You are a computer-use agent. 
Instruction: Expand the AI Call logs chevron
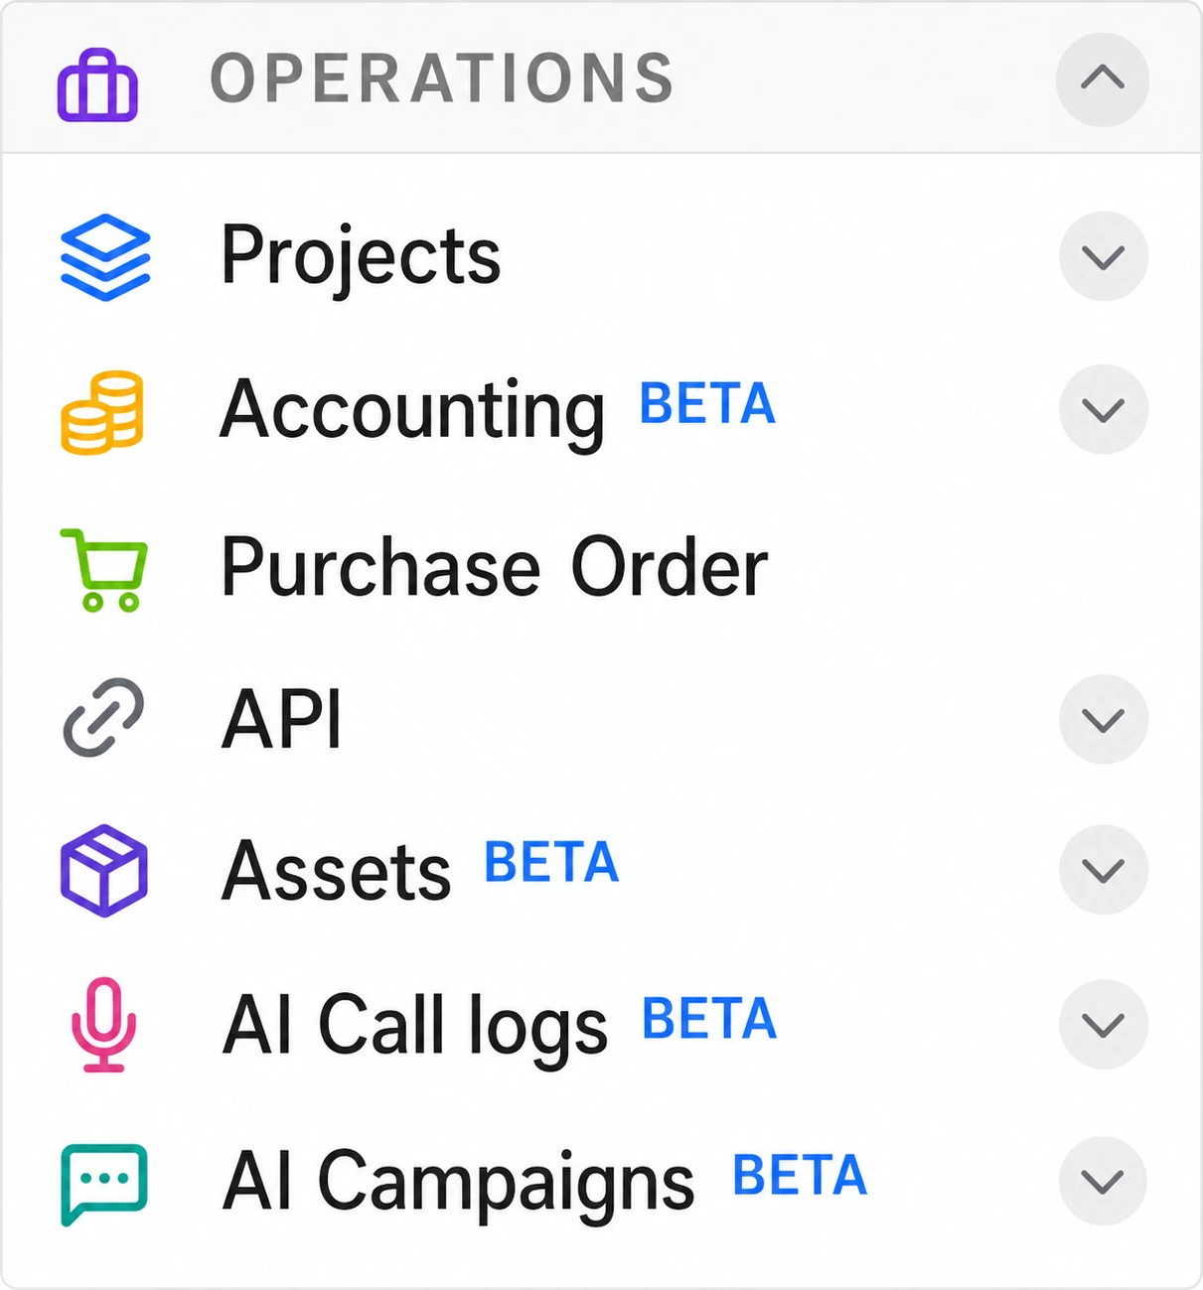[x=1103, y=1024]
